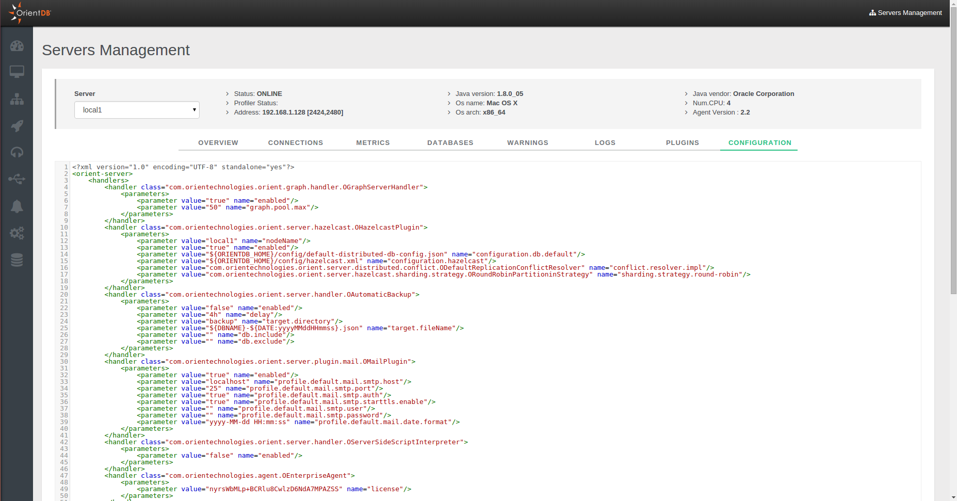Click the mail.date.format parameter line
This screenshot has width=957, height=501.
click(x=298, y=422)
